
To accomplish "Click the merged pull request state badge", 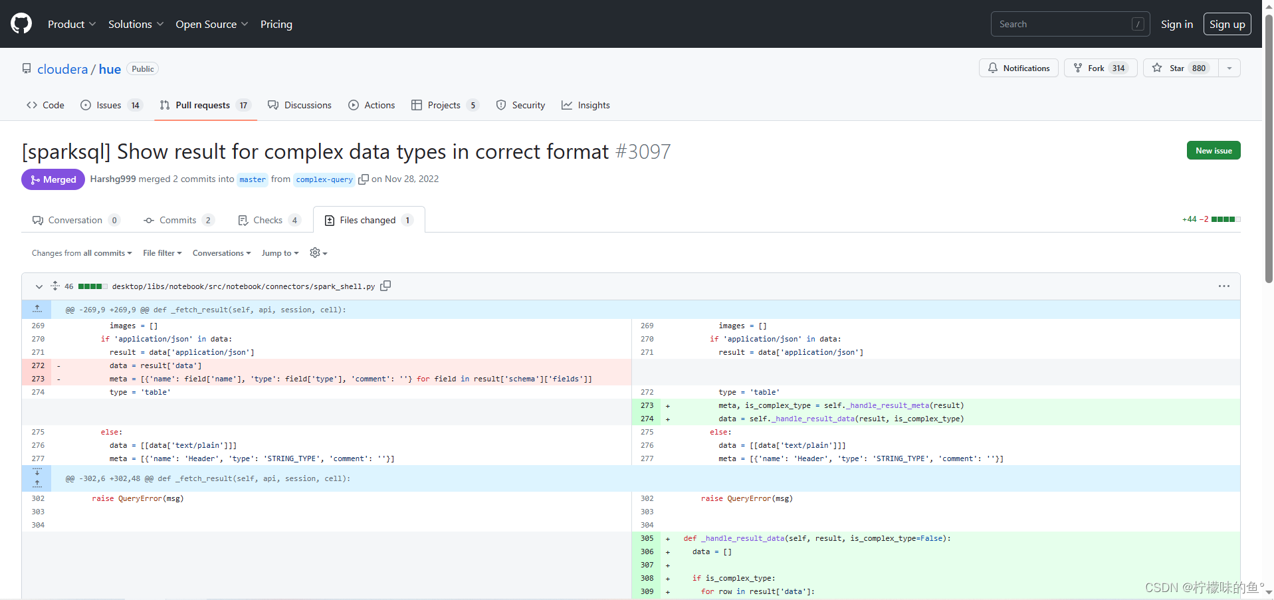I will tap(53, 179).
